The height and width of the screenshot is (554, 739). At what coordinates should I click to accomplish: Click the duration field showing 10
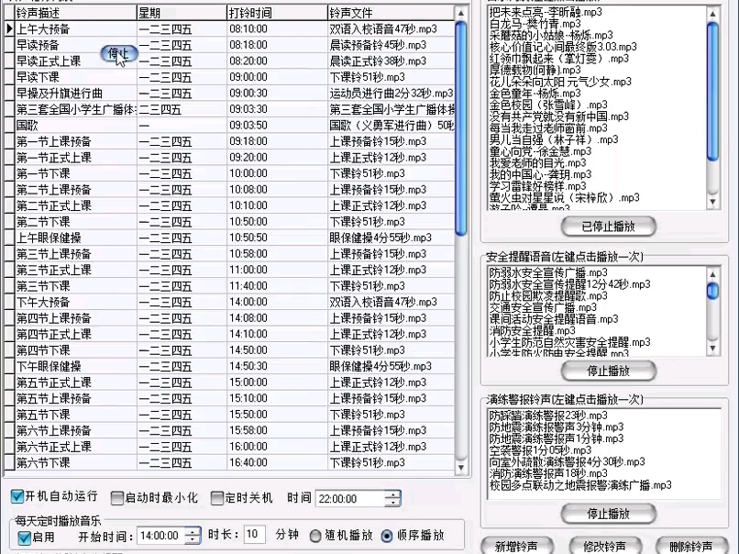(255, 535)
